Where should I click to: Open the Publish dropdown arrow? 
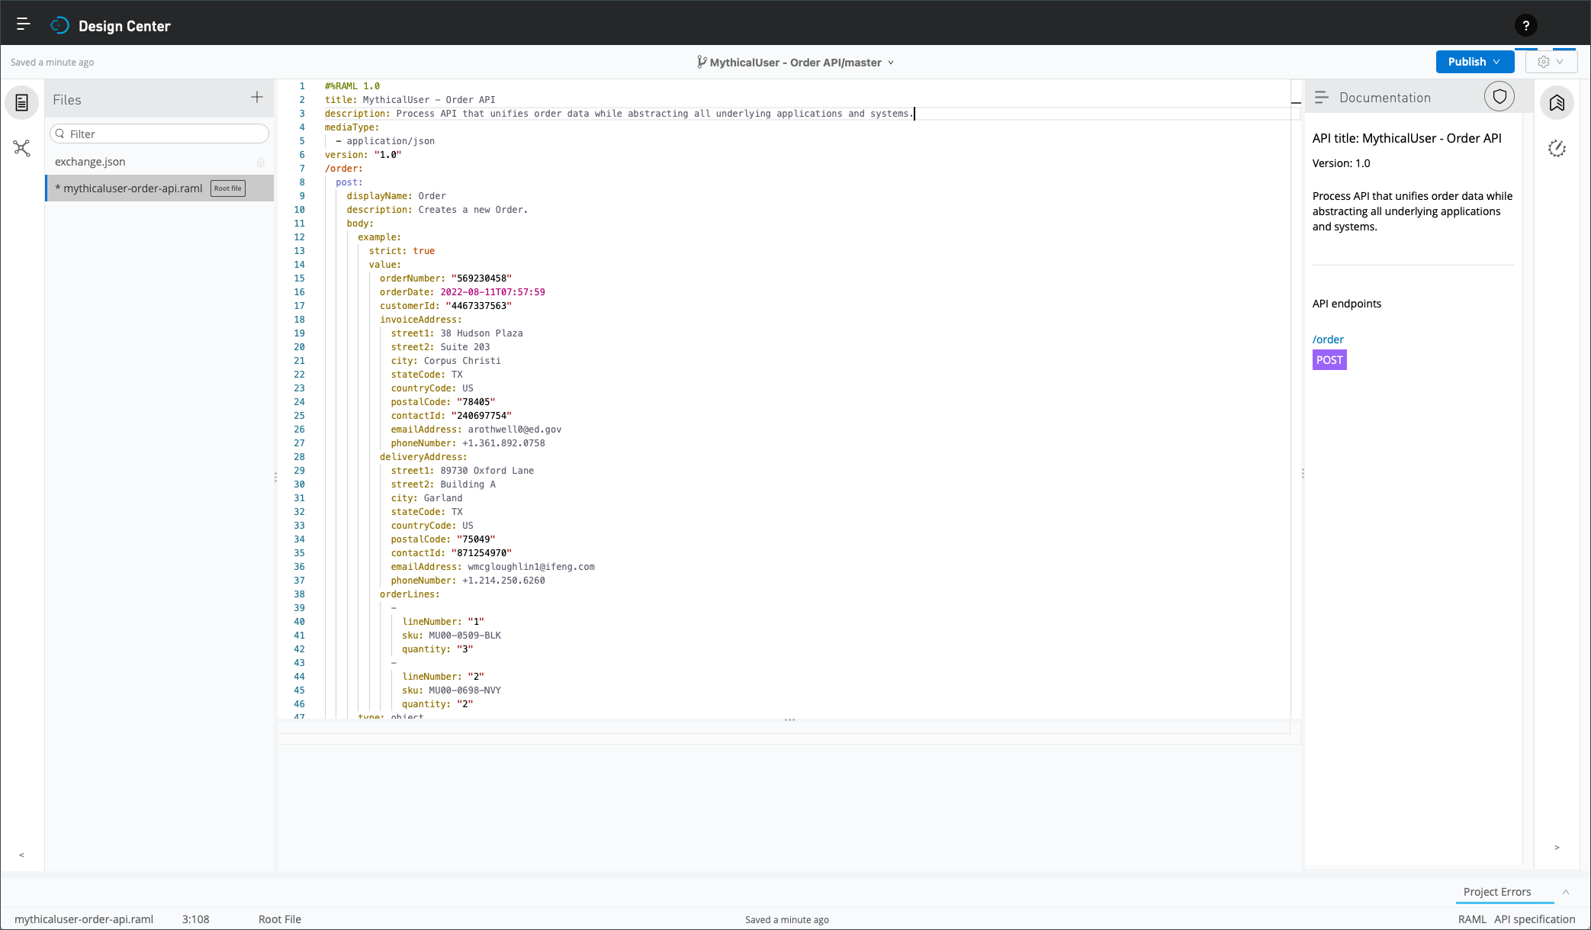point(1496,62)
